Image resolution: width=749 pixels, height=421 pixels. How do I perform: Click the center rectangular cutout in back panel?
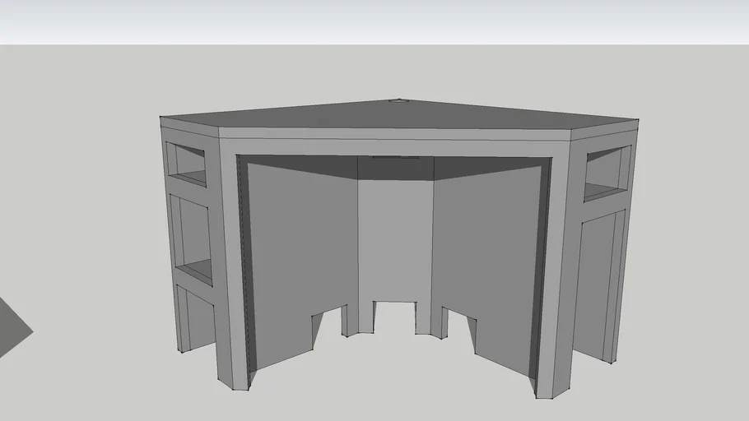click(x=397, y=317)
